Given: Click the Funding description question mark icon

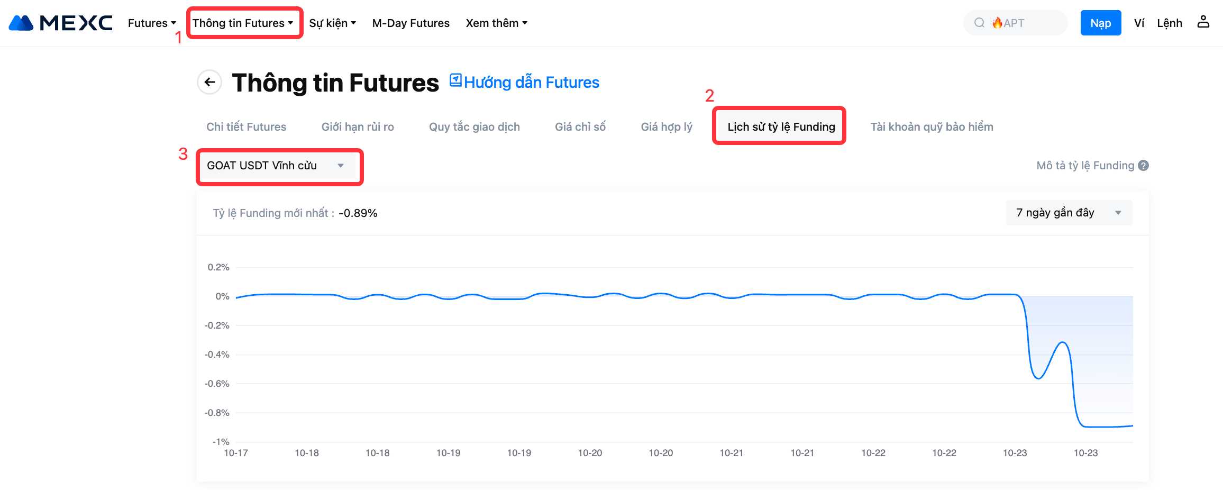Looking at the screenshot, I should (x=1144, y=166).
